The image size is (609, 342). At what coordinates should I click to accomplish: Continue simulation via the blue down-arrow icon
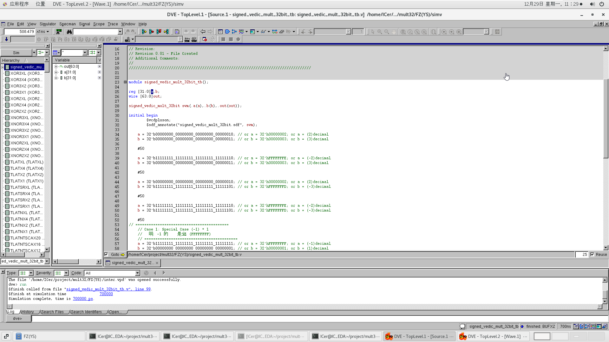pyautogui.click(x=6, y=39)
